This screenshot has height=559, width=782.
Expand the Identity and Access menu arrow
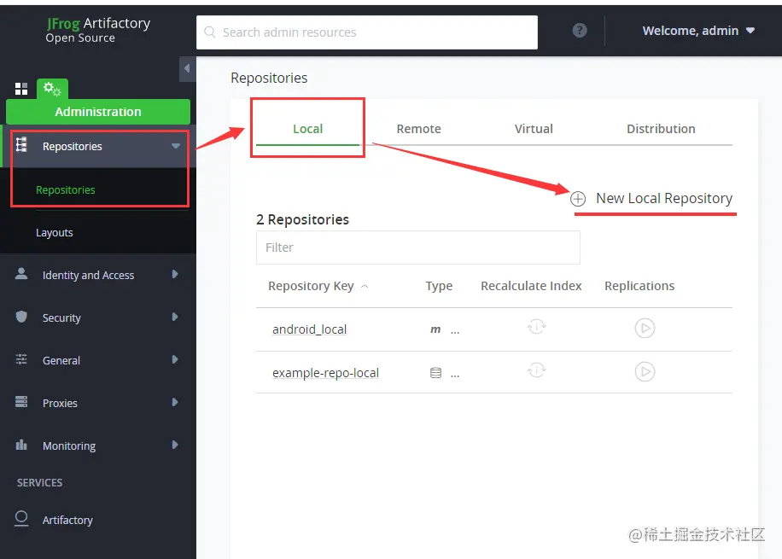(x=174, y=274)
